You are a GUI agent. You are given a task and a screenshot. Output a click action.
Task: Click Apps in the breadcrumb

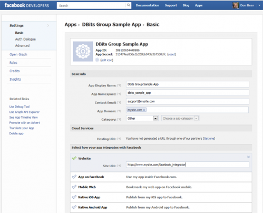(x=71, y=25)
